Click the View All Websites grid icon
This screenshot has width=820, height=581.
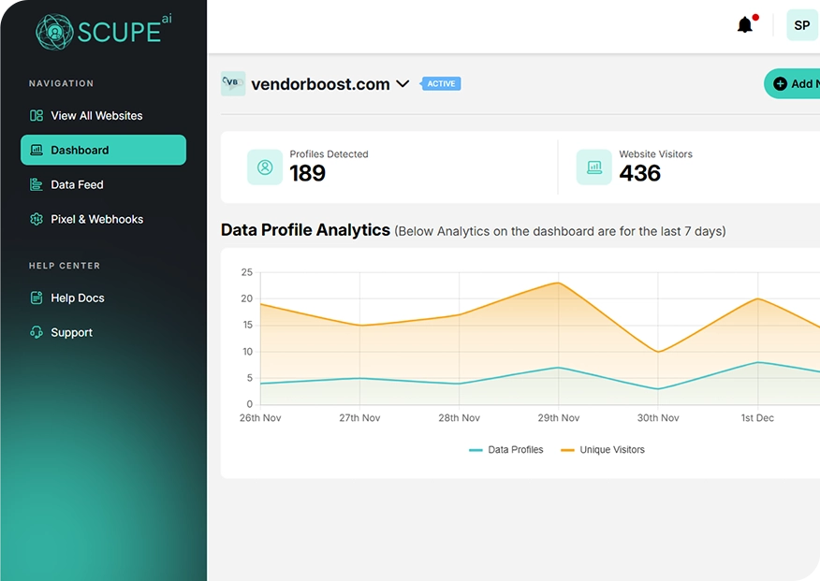[x=37, y=116]
